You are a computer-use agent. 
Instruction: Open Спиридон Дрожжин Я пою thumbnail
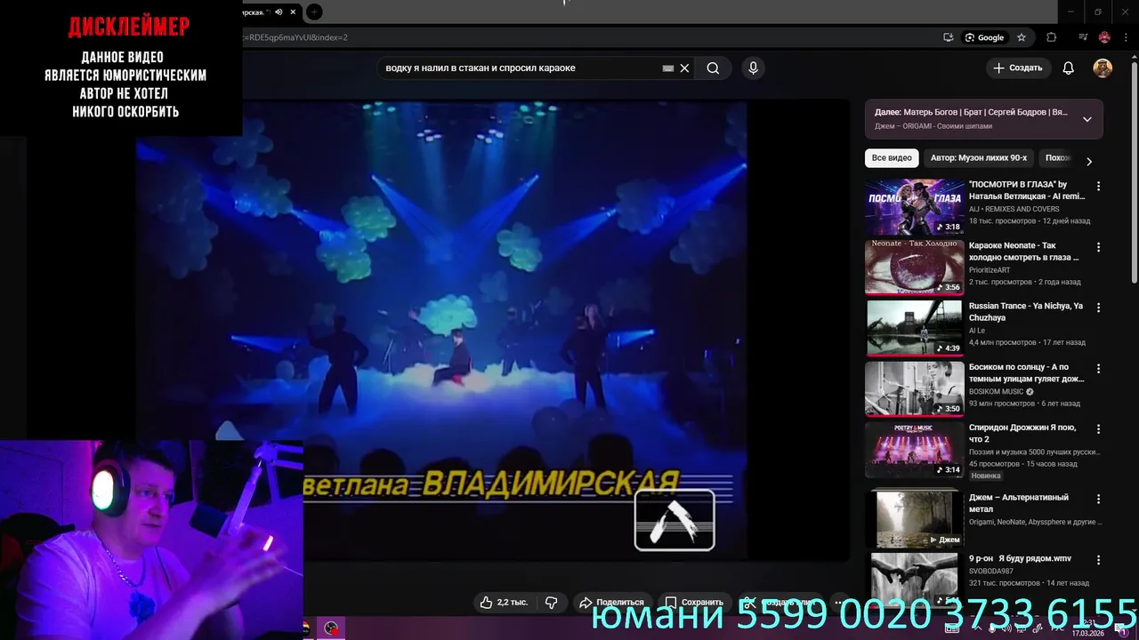914,450
